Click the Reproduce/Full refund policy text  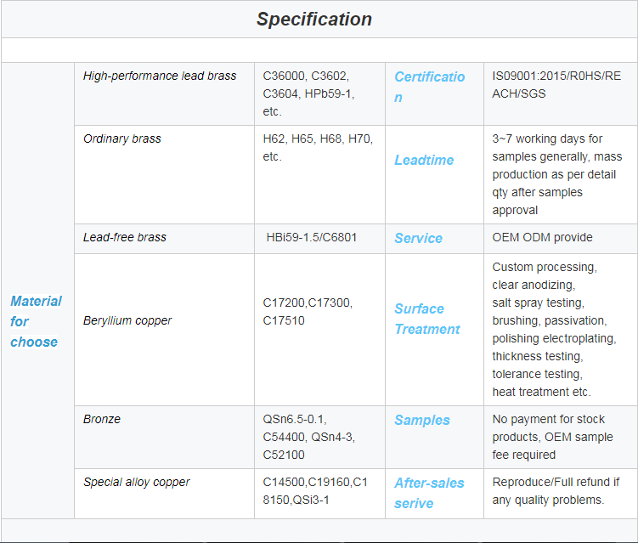coord(556,491)
